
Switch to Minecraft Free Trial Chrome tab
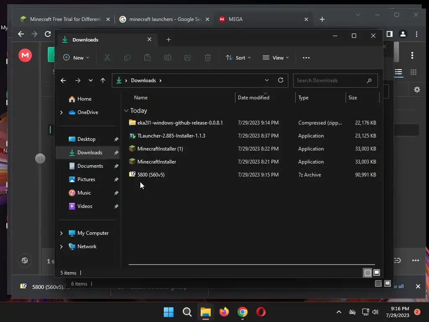(x=65, y=19)
